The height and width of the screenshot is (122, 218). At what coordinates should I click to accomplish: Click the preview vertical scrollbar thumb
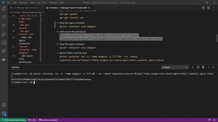(x=217, y=38)
